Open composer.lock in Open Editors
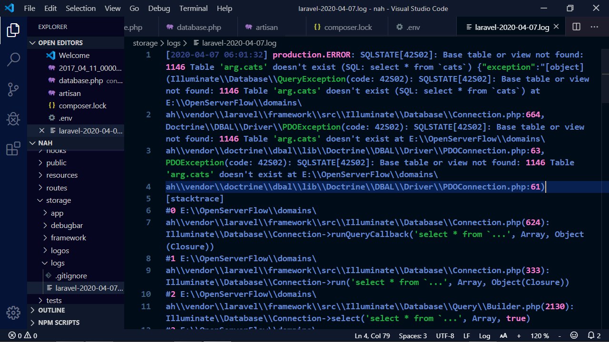 (76, 105)
